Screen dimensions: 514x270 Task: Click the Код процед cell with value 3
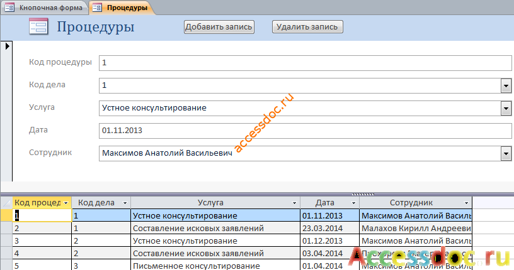(x=42, y=241)
